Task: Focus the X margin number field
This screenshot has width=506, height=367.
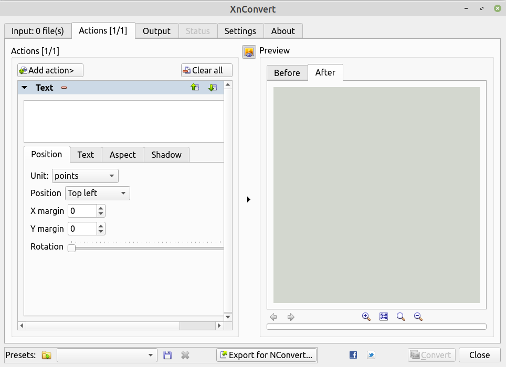Action: (82, 211)
